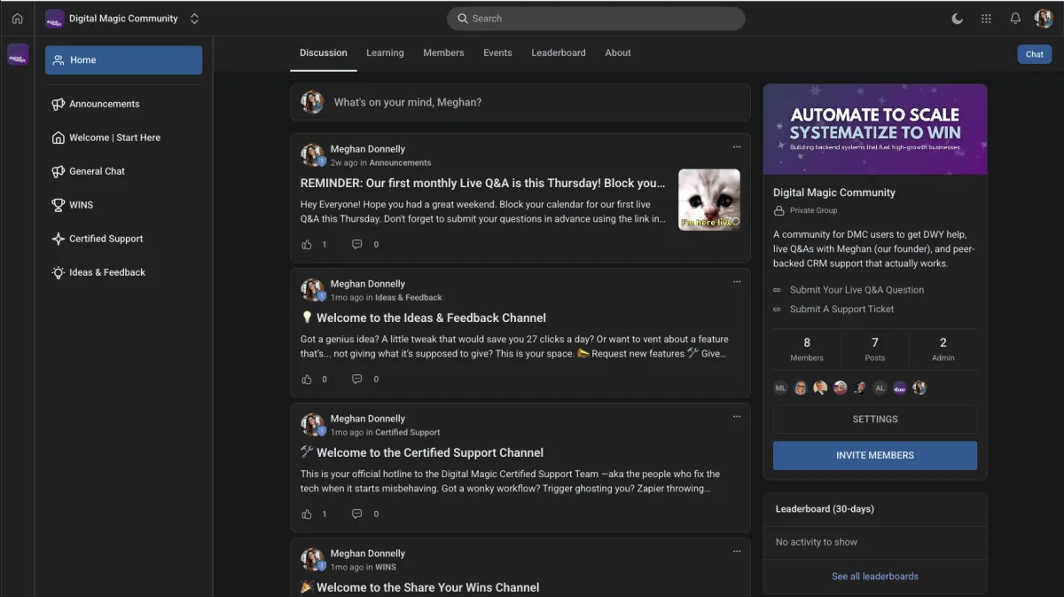Click the Announcements channel tag on the REMINDER post
The height and width of the screenshot is (597, 1064).
[x=400, y=163]
